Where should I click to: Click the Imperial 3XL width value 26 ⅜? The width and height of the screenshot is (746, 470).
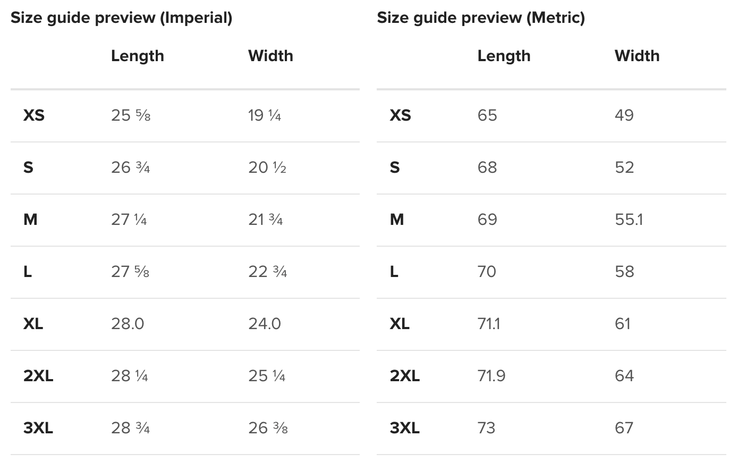pos(268,428)
